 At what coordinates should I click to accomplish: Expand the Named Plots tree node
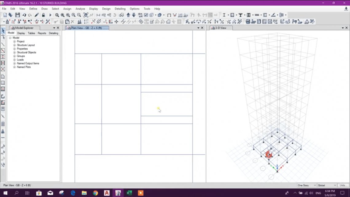point(14,67)
